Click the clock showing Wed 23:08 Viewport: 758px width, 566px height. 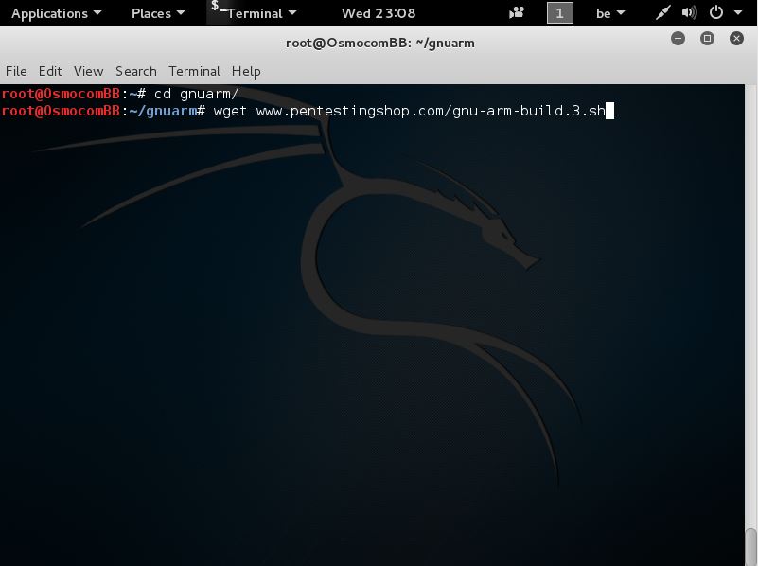(x=378, y=13)
